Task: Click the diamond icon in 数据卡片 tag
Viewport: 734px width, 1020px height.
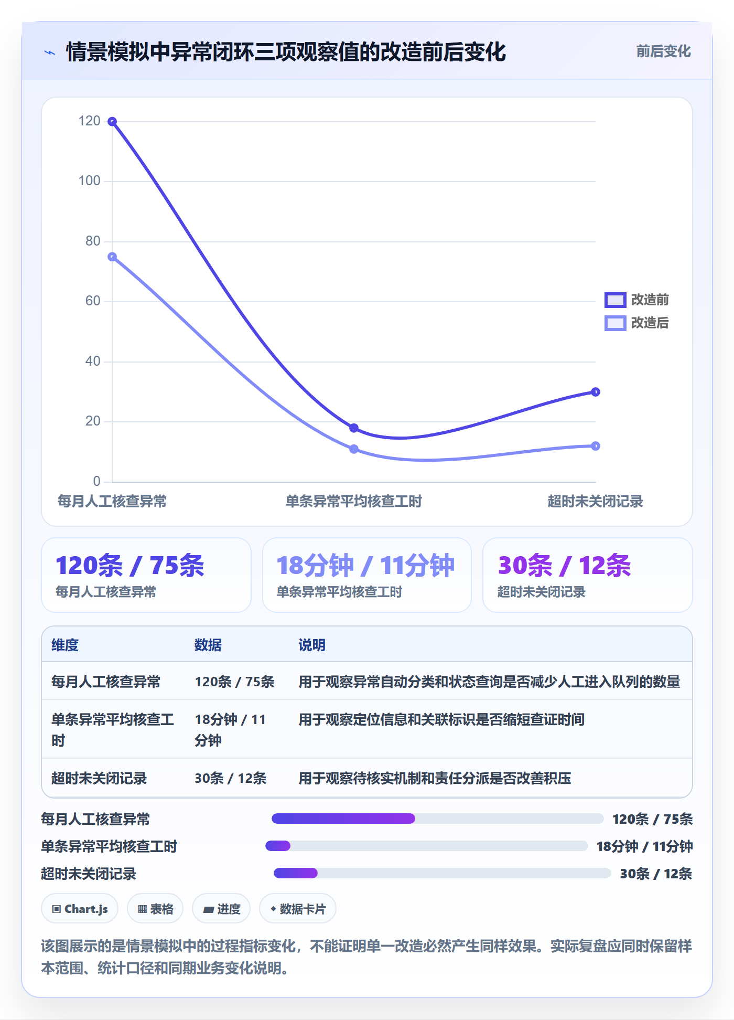Action: click(273, 909)
